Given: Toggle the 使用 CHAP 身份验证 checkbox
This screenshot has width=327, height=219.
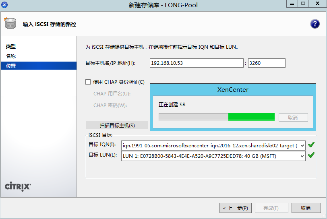Looking at the screenshot, I should coord(88,82).
